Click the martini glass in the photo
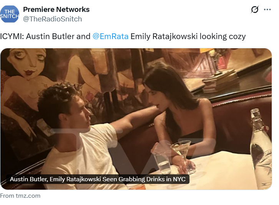 click(181, 155)
